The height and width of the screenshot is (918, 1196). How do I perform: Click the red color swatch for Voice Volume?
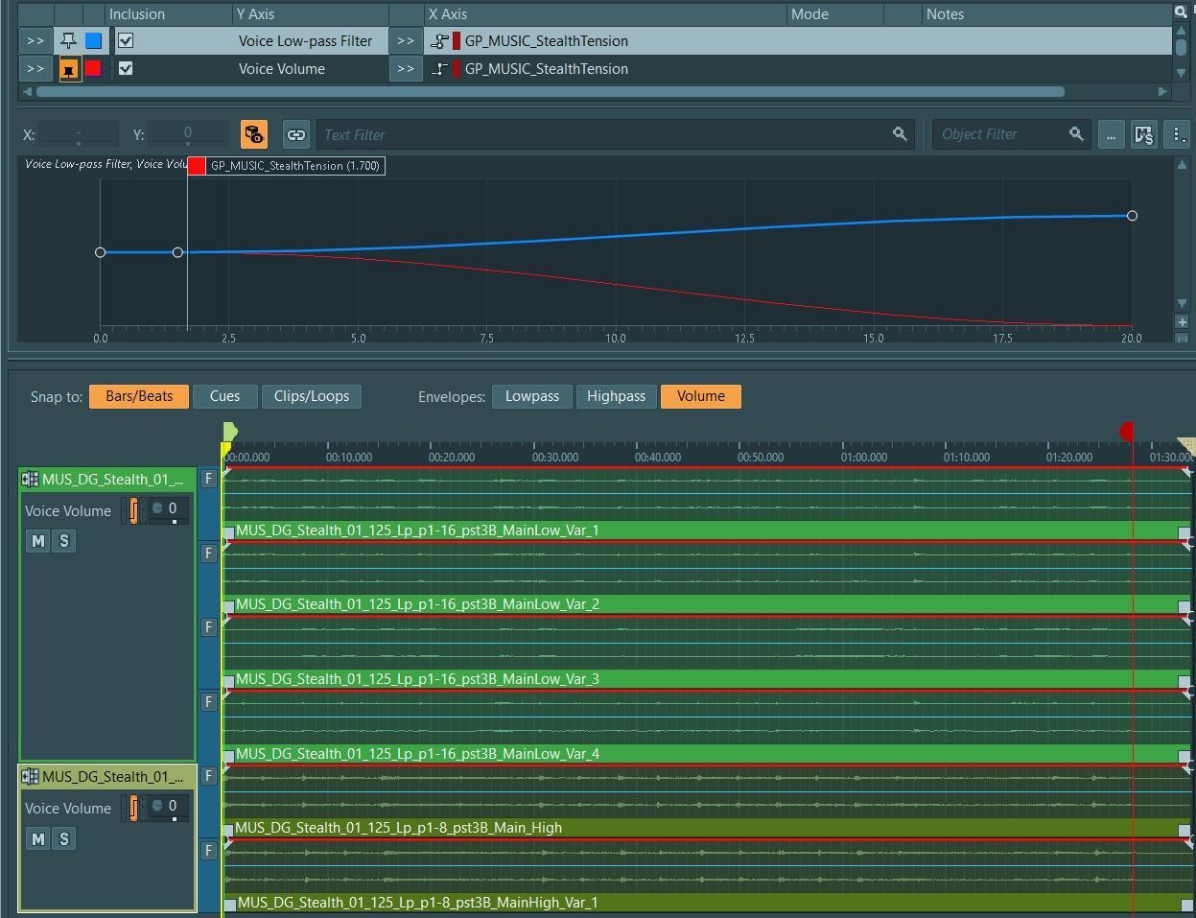[x=93, y=69]
